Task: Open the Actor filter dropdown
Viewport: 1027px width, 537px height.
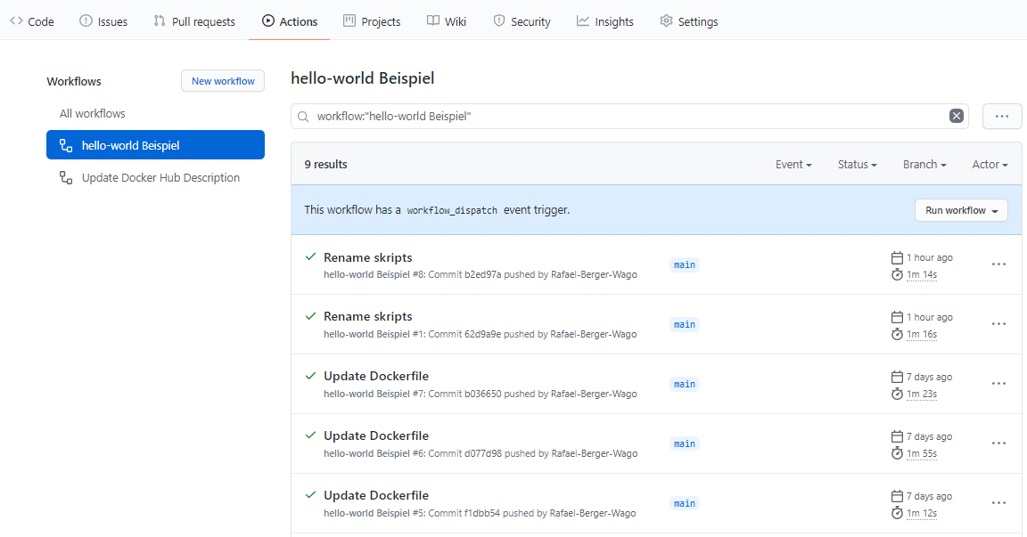Action: tap(990, 165)
